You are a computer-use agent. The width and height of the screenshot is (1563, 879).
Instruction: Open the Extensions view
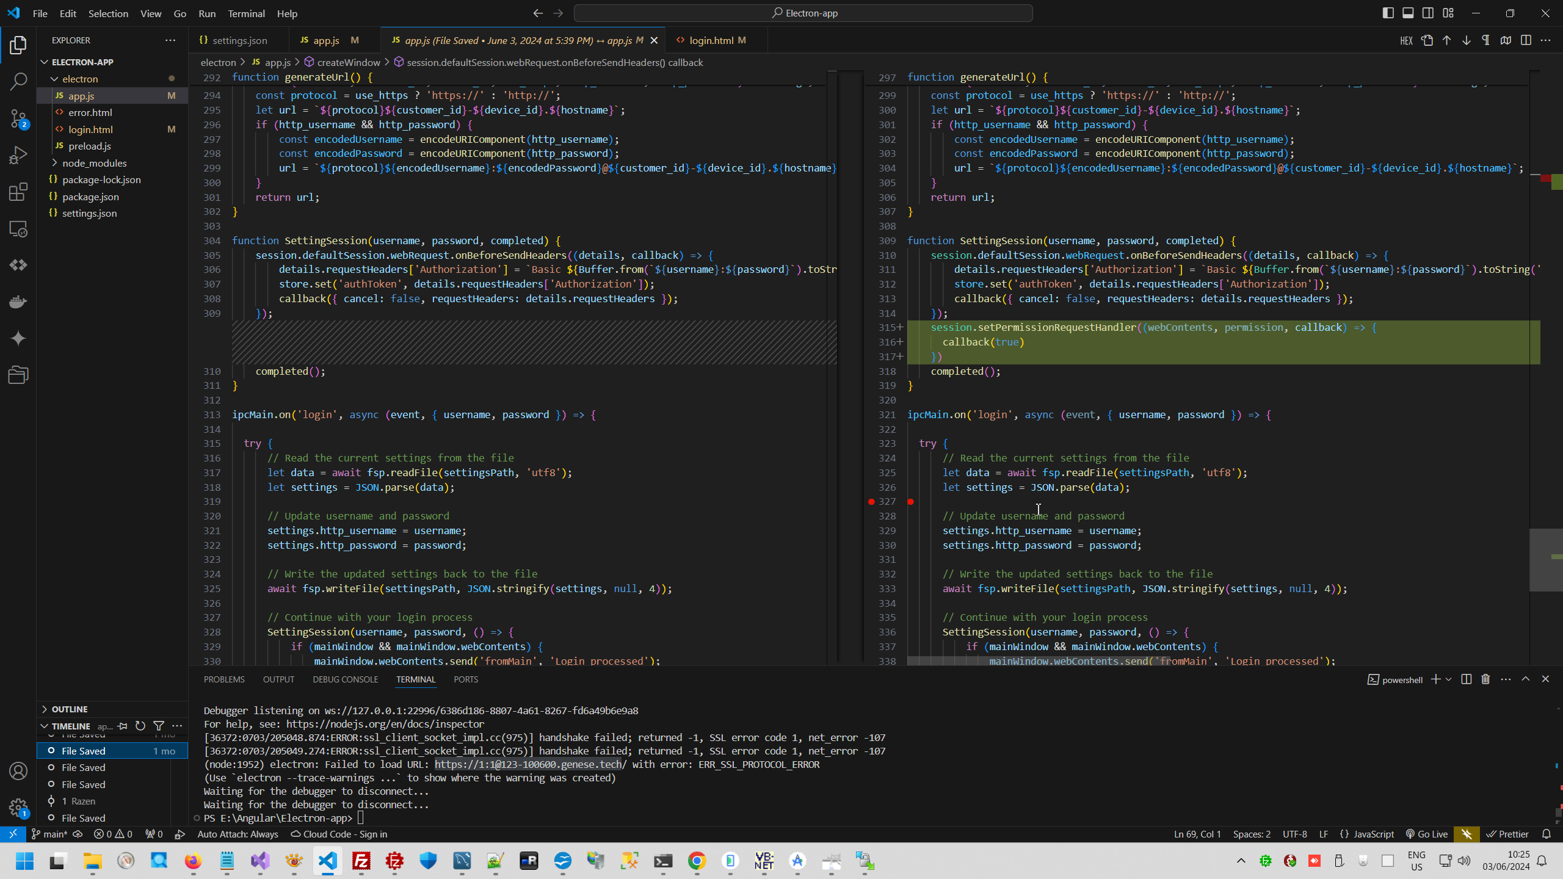(18, 192)
